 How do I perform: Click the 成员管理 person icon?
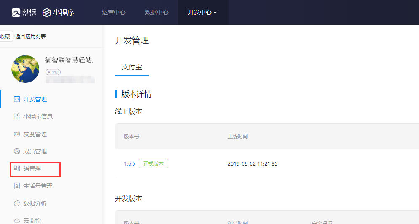(x=17, y=151)
